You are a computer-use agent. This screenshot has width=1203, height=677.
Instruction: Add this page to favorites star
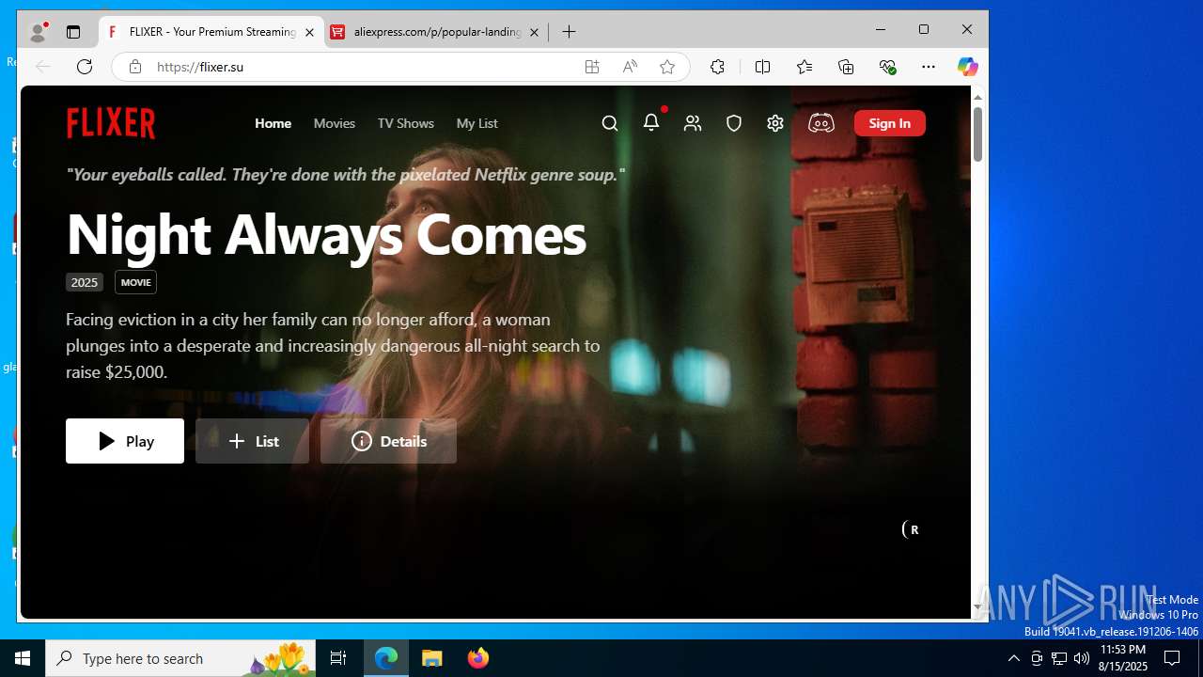[667, 67]
